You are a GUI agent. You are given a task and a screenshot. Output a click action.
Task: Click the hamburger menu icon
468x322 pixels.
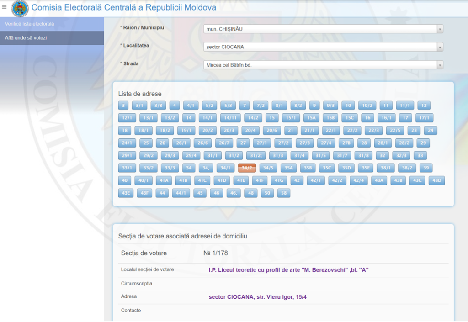click(x=5, y=7)
